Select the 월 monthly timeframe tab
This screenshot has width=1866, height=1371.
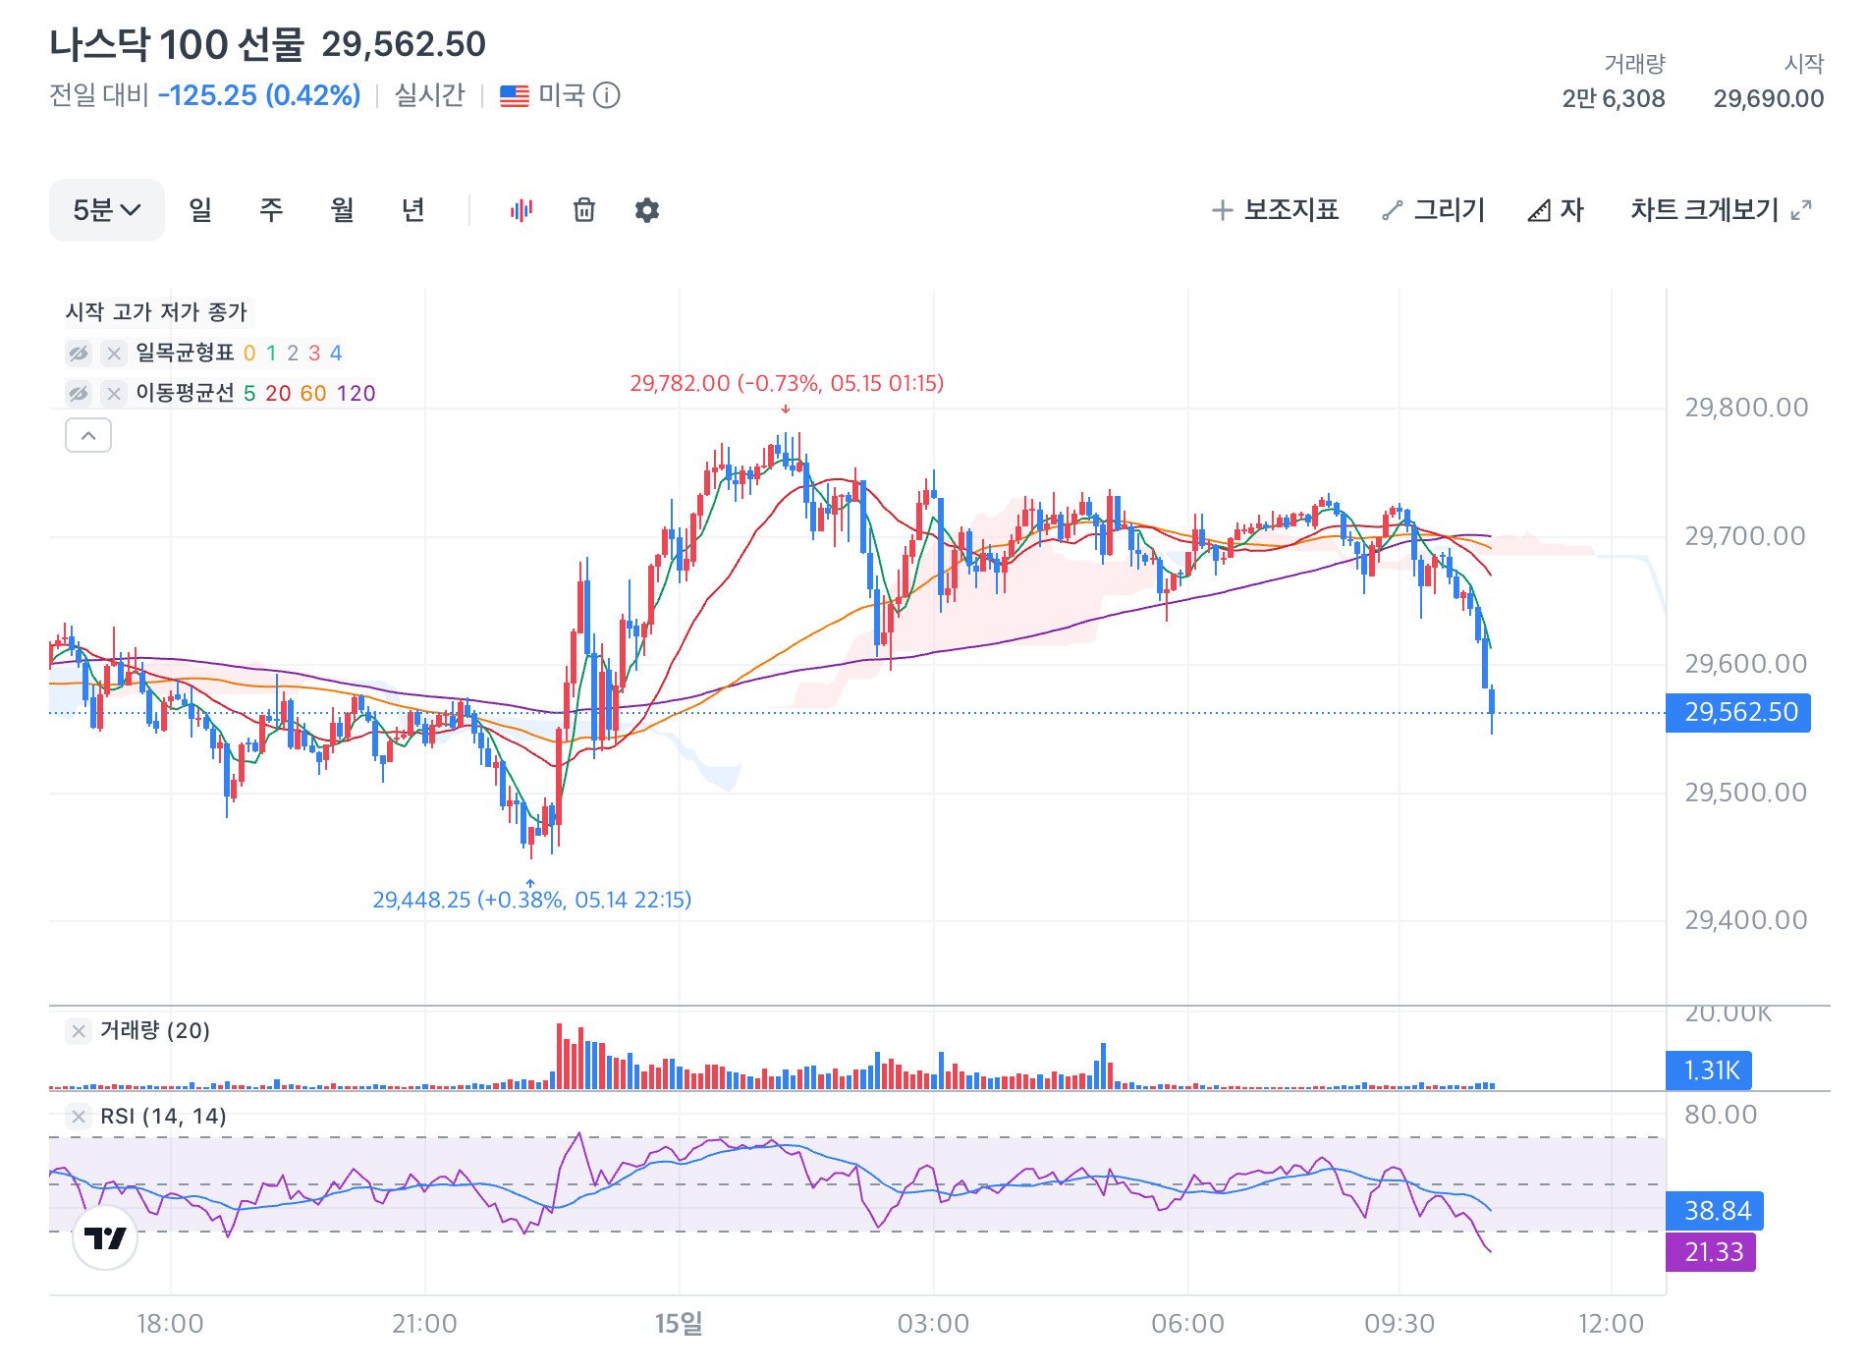[x=342, y=210]
